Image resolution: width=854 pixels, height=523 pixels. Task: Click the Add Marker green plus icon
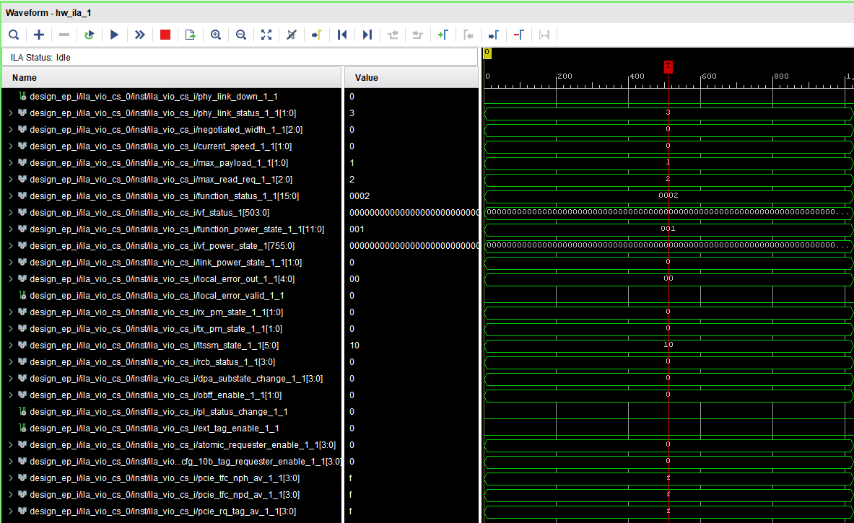[x=443, y=35]
